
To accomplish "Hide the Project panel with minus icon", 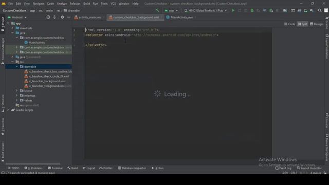I will (x=68, y=17).
